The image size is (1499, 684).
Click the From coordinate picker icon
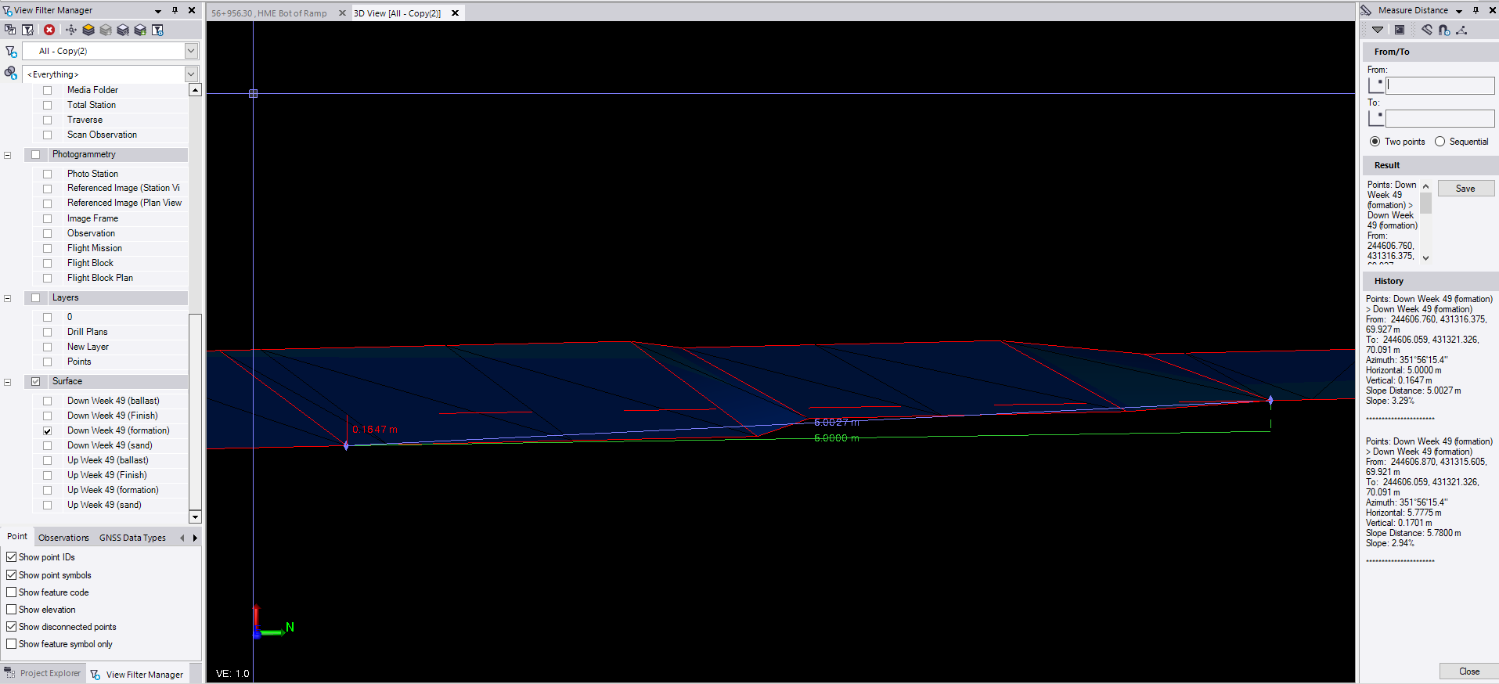coord(1375,85)
